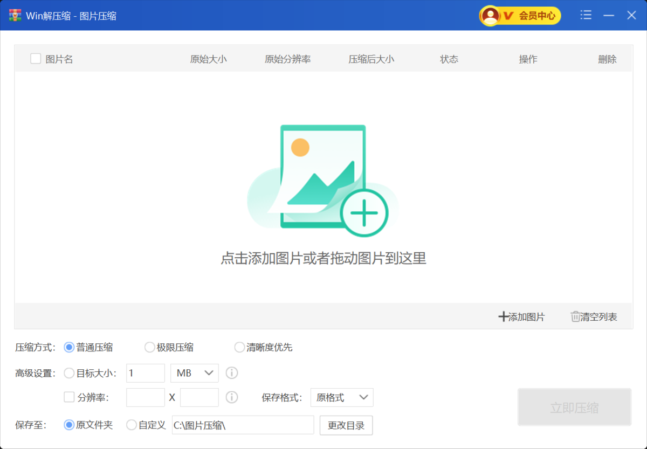Choose the 自定义 save location option
Image resolution: width=647 pixels, height=449 pixels.
point(132,425)
